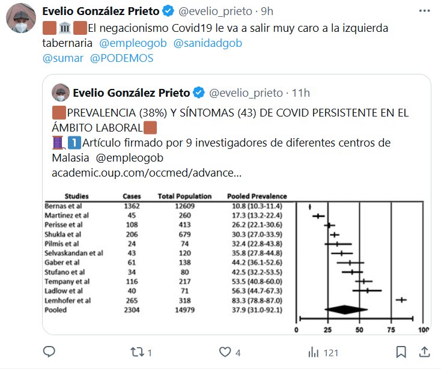The image size is (441, 370).
Task: Open the share tweet icon
Action: (x=424, y=351)
